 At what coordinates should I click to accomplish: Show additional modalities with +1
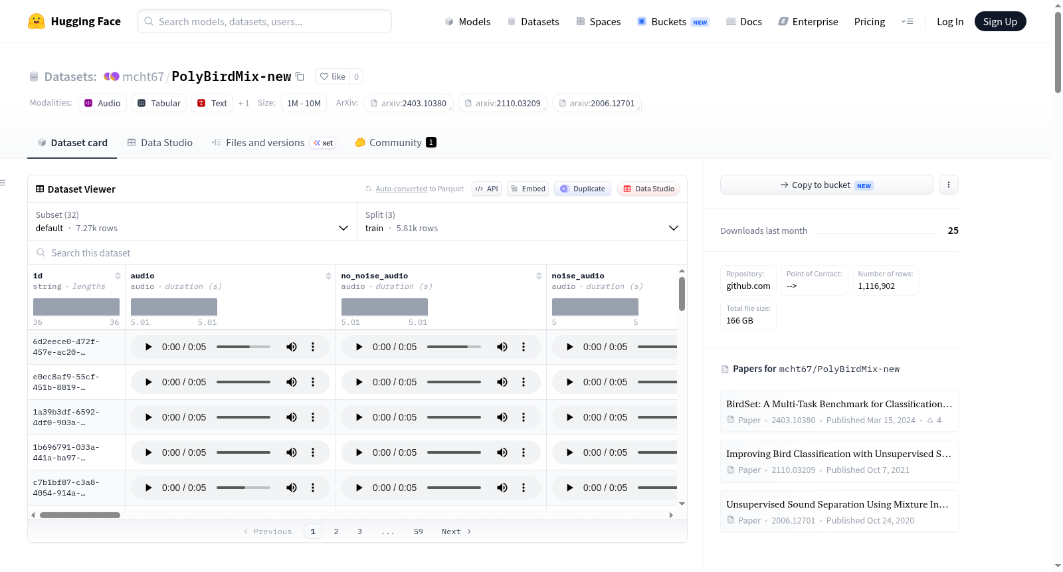click(x=244, y=103)
